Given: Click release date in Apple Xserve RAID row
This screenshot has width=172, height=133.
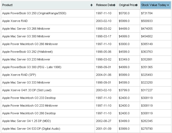Looking at the screenshot, I should [103, 21].
